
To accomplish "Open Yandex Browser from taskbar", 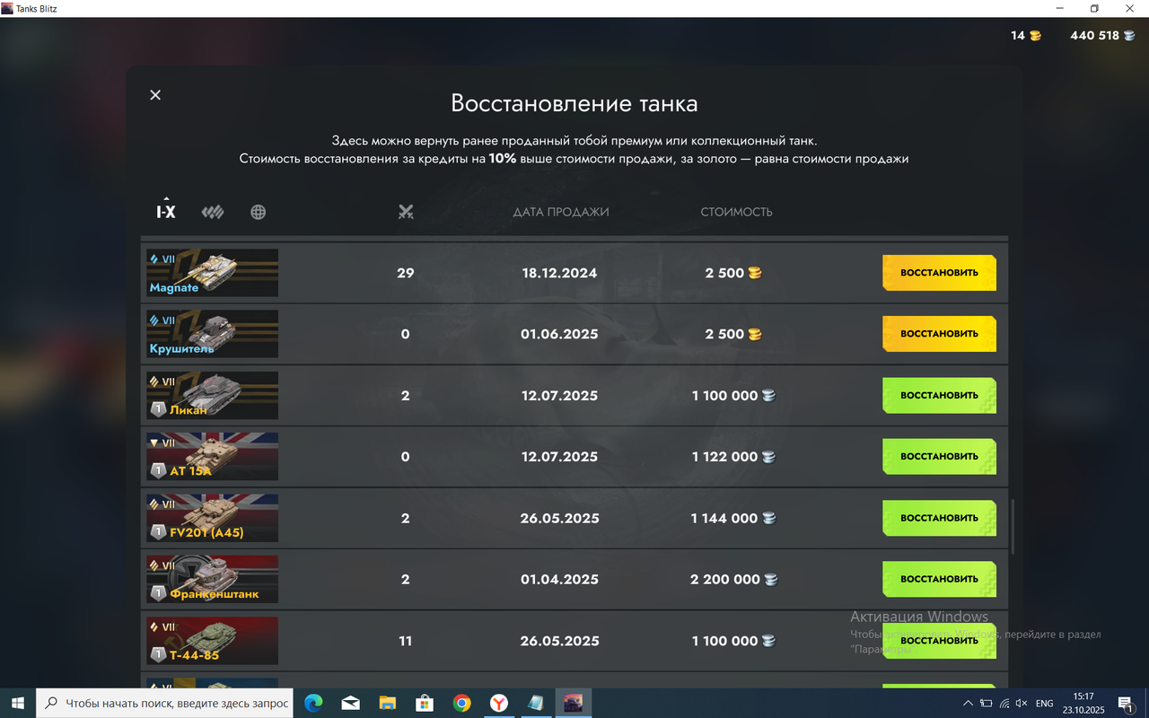I will click(x=498, y=704).
